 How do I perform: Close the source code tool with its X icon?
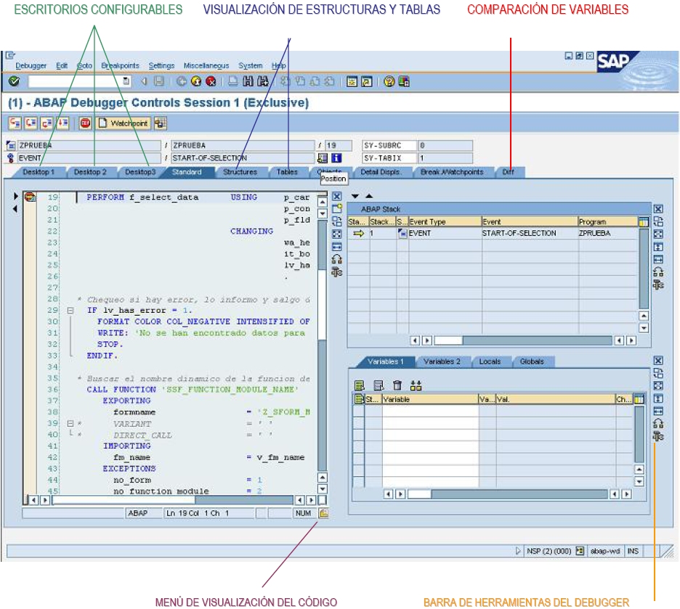[x=337, y=196]
